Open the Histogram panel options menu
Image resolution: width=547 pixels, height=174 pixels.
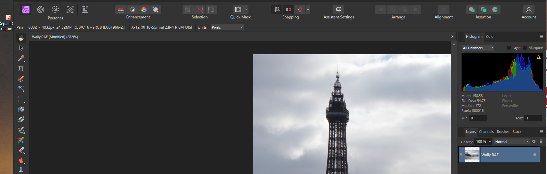click(541, 37)
